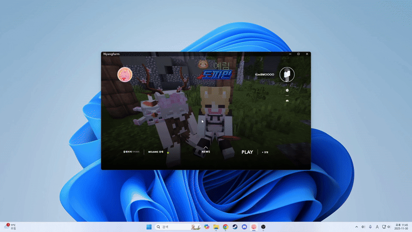Open launcher settings gear icon
This screenshot has width=412, height=232.
(x=287, y=91)
